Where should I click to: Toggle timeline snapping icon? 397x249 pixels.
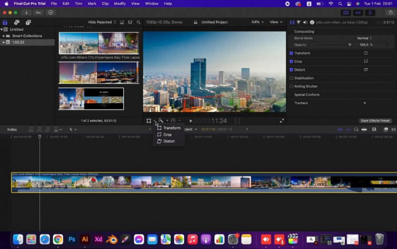click(364, 130)
